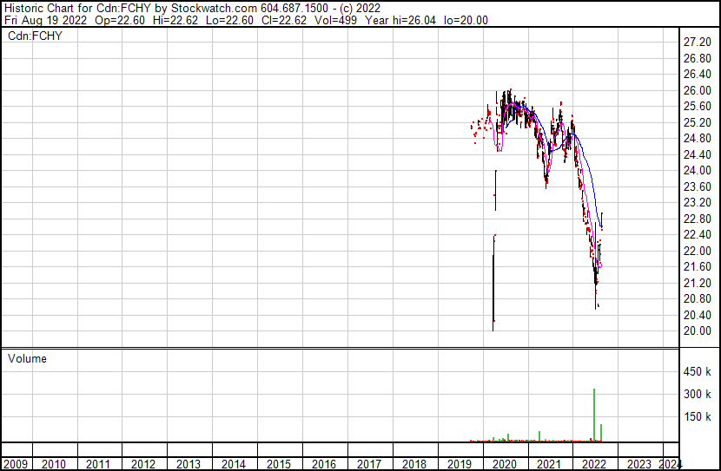This screenshot has width=721, height=471.
Task: Click the tallest green volume bar
Action: (x=594, y=415)
